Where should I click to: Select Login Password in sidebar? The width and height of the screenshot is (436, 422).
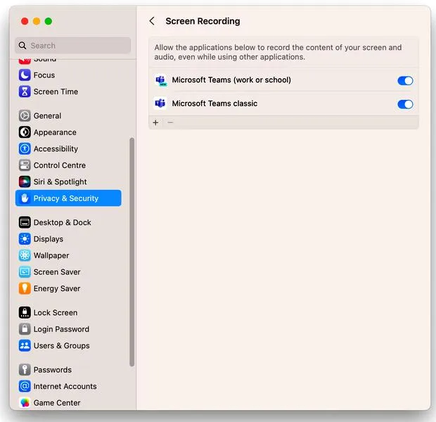[x=70, y=329]
